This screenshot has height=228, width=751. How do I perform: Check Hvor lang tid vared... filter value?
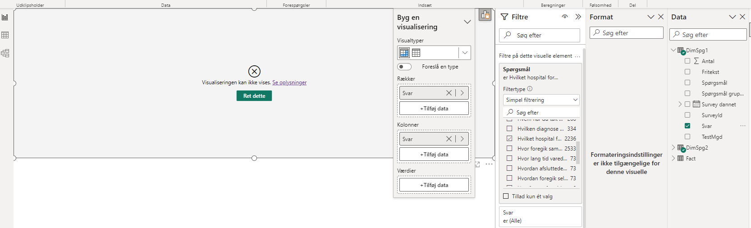click(509, 158)
